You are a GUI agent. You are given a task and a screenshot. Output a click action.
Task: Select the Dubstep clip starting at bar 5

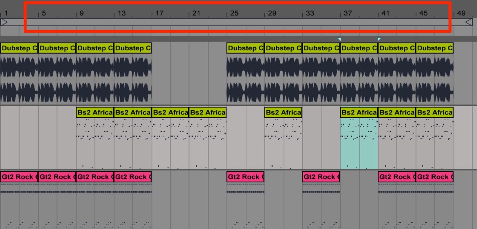[x=57, y=48]
